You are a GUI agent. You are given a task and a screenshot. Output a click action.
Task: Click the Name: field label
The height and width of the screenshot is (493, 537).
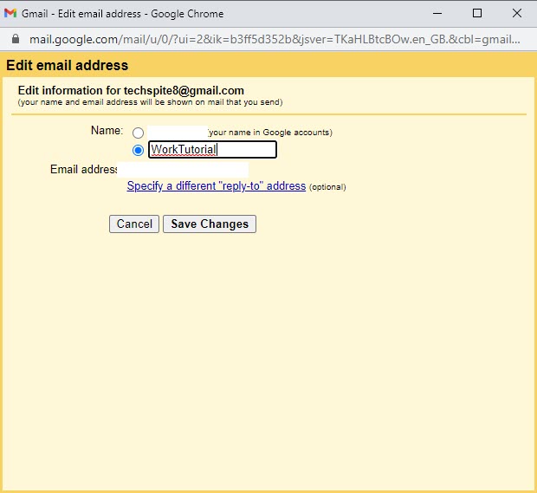pyautogui.click(x=107, y=131)
